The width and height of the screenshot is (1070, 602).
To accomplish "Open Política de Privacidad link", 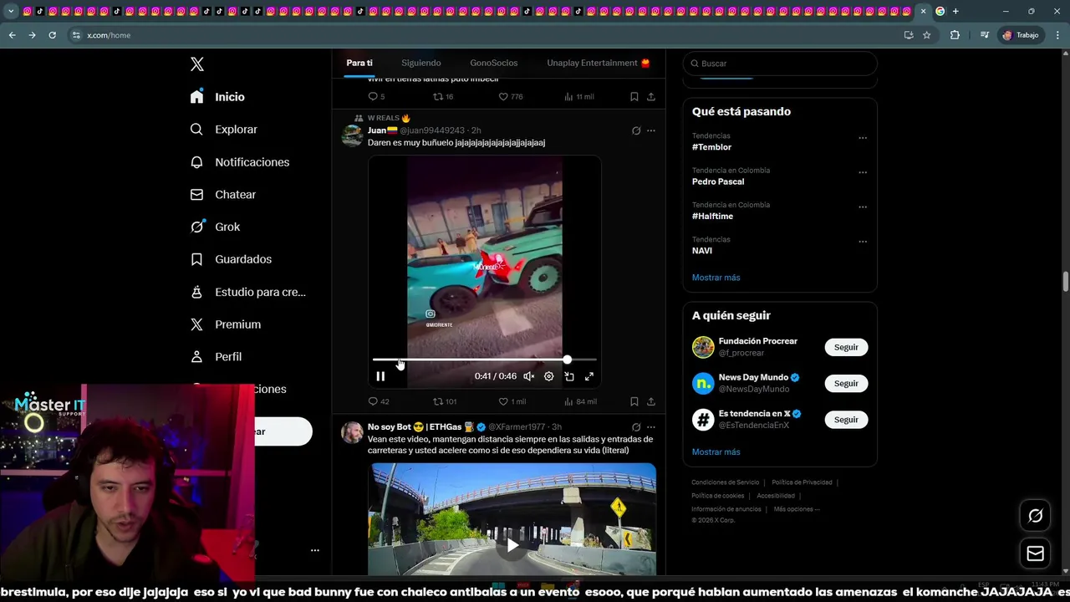I will point(802,482).
